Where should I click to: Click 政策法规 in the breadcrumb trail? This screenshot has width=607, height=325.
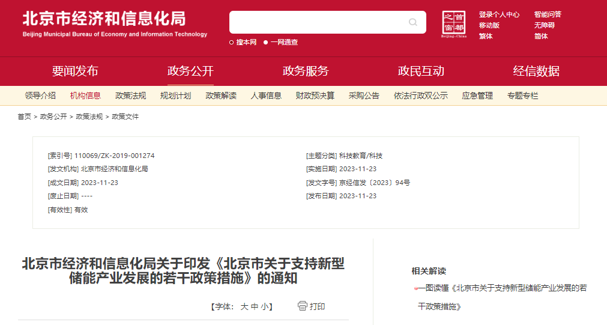89,117
